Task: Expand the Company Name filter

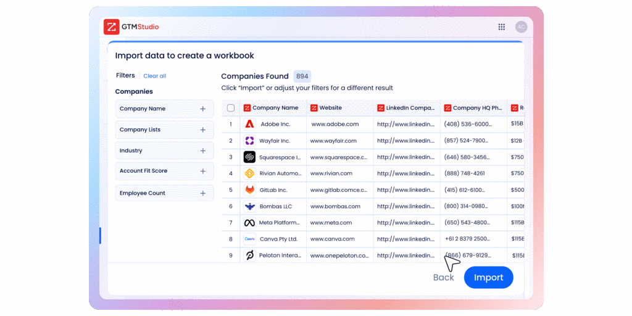Action: pos(202,109)
